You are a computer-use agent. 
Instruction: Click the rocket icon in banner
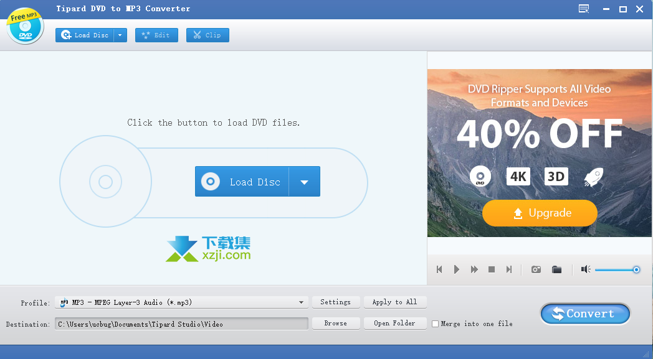(x=593, y=177)
